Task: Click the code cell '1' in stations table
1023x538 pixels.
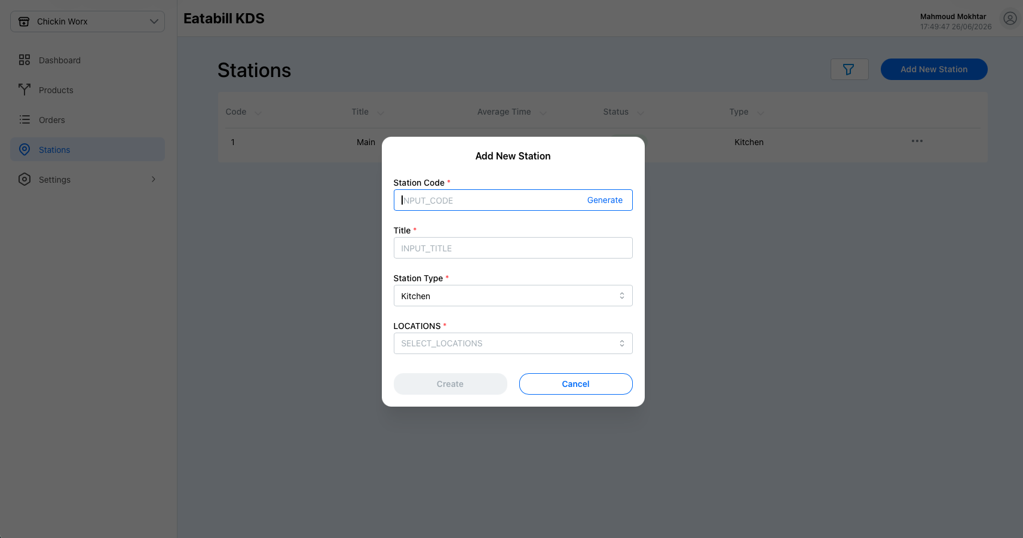Action: [233, 142]
